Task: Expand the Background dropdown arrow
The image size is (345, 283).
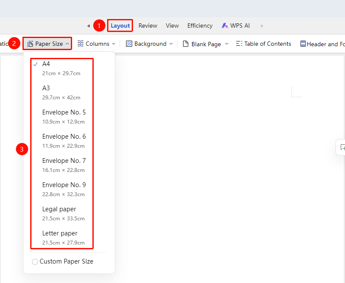Action: (x=171, y=44)
